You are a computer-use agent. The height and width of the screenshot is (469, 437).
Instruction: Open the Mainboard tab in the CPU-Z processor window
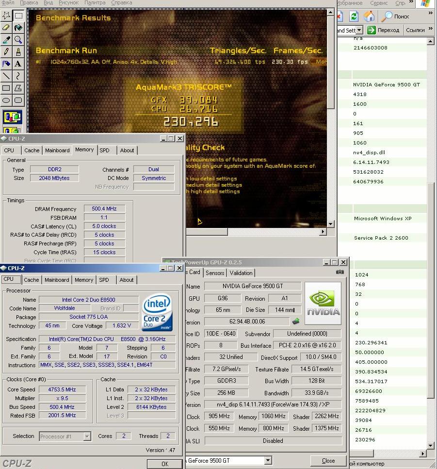coord(57,280)
